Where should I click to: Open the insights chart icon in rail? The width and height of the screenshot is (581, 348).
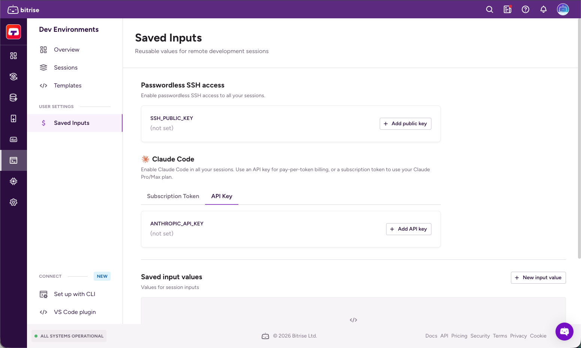[13, 139]
